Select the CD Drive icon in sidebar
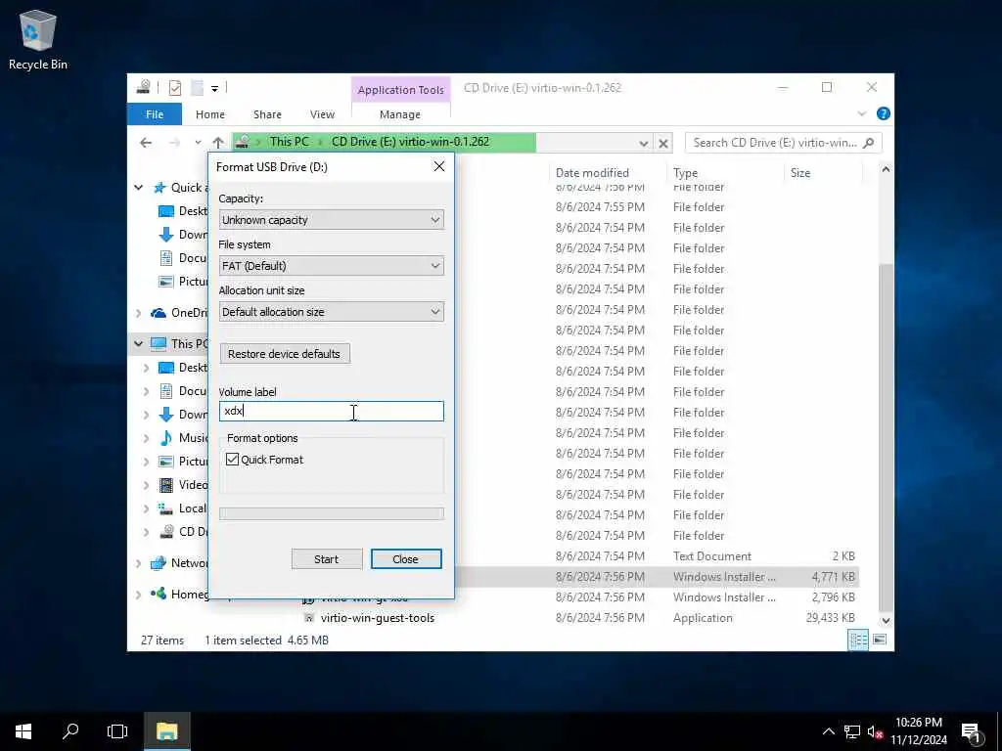The height and width of the screenshot is (751, 1002). 166,531
